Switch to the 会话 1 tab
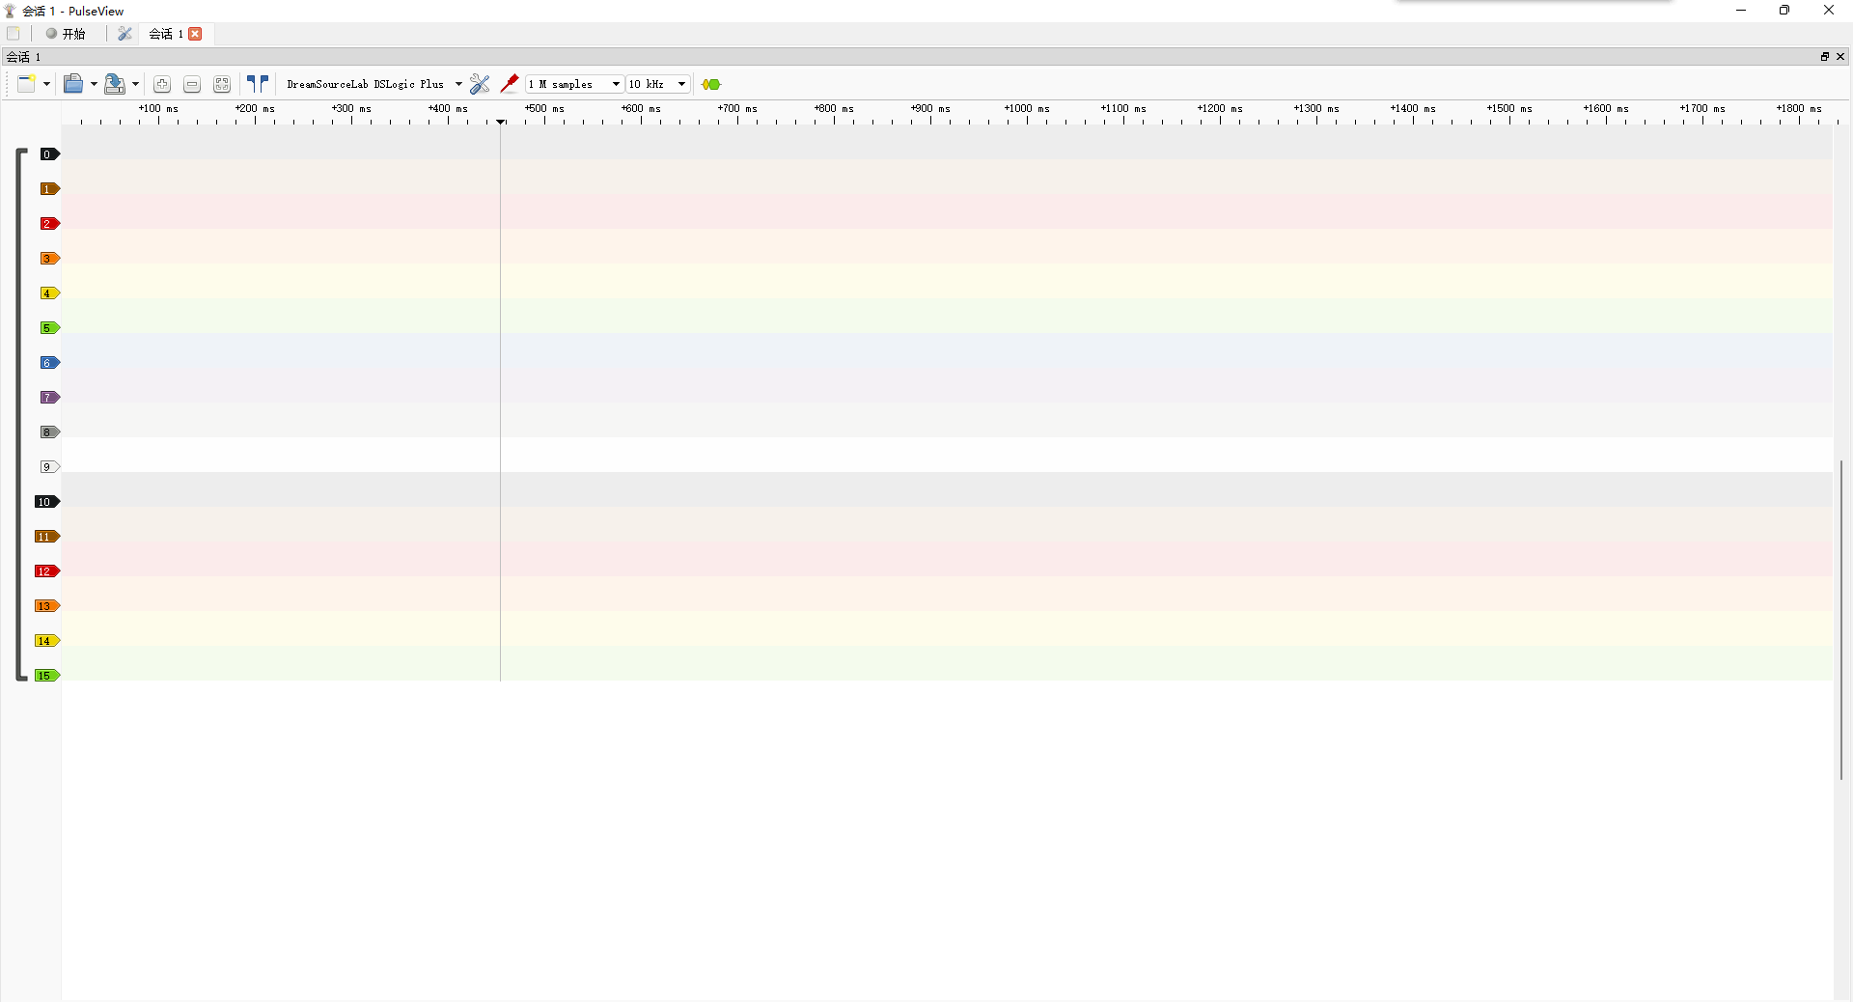Viewport: 1853px width, 1002px height. coord(165,34)
